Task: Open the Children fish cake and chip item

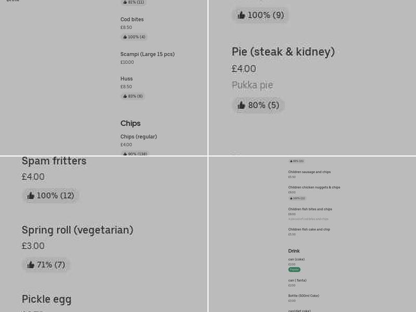Action: (309, 229)
